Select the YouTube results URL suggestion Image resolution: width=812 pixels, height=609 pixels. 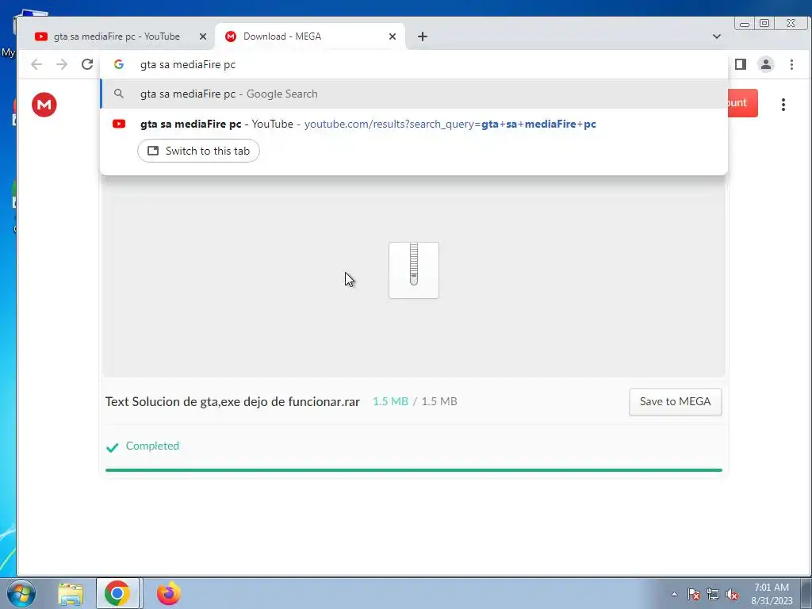414,124
